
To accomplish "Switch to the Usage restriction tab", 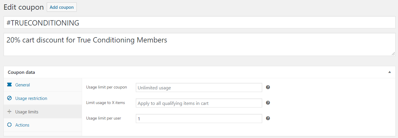I will coord(31,98).
